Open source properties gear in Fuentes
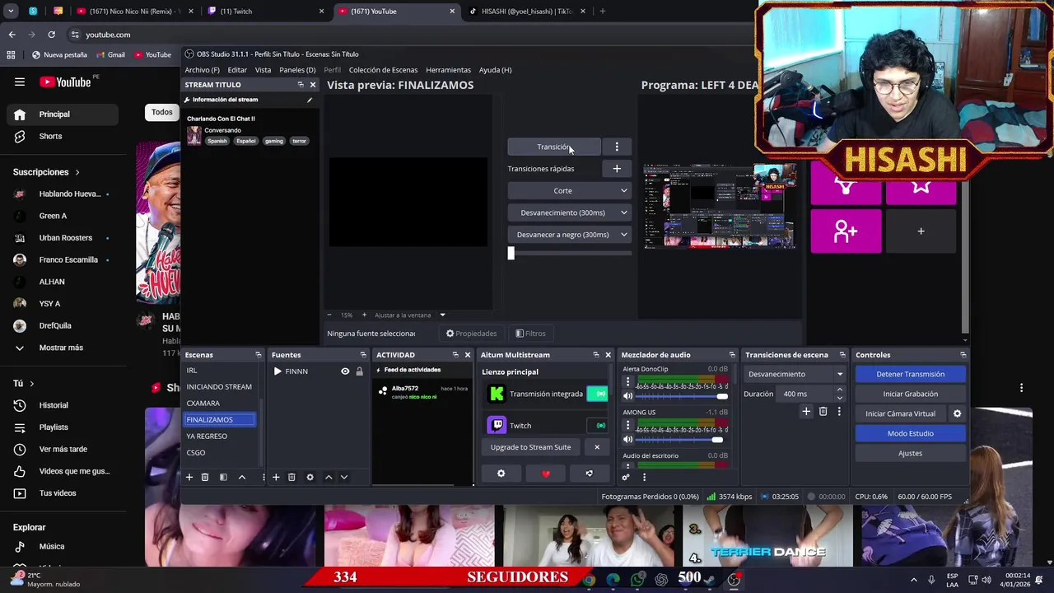 [310, 477]
